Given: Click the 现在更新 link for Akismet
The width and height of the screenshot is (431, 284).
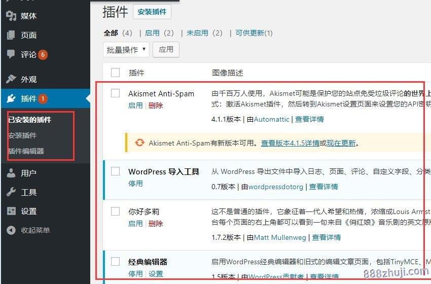Looking at the screenshot, I should (x=341, y=143).
